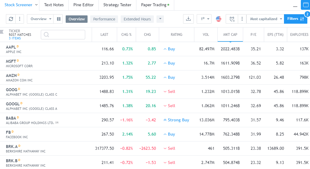Click the flag icon beside TICKER header
The height and width of the screenshot is (169, 310).
2,32
